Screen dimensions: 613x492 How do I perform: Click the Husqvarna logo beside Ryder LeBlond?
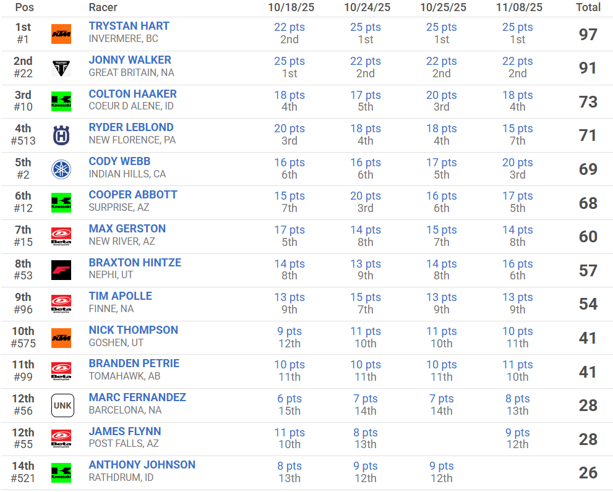[x=61, y=135]
